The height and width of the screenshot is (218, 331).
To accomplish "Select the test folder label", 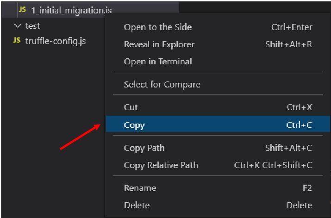I will [32, 26].
